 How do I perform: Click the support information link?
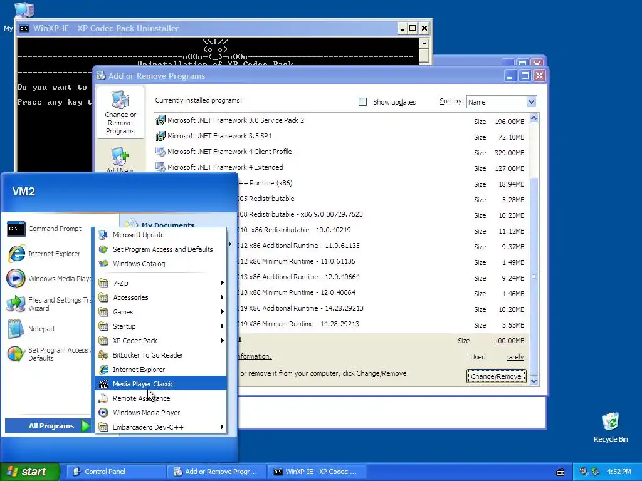[255, 356]
